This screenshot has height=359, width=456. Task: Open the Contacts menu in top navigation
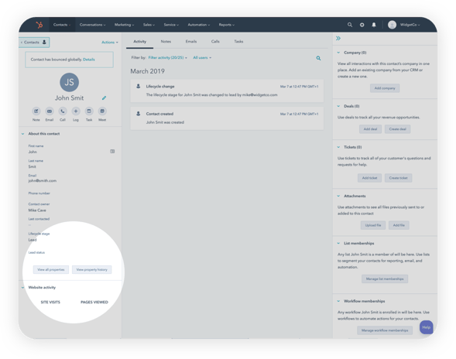point(62,25)
